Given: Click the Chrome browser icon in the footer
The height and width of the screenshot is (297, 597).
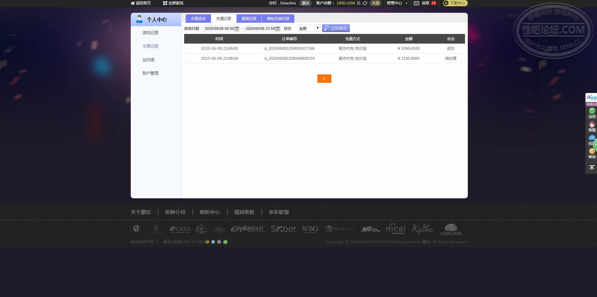Looking at the screenshot, I should tap(207, 242).
